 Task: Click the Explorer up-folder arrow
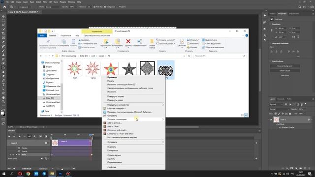click(53, 56)
